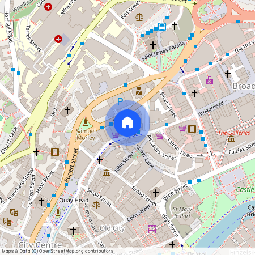Select the Tower Lane label
Viewport: 255px width, 255px height.
(x=145, y=156)
